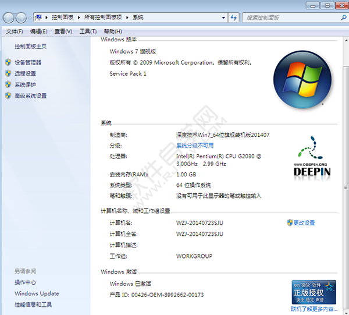
Task: Select the WORKGROUP value
Action: pos(194,256)
